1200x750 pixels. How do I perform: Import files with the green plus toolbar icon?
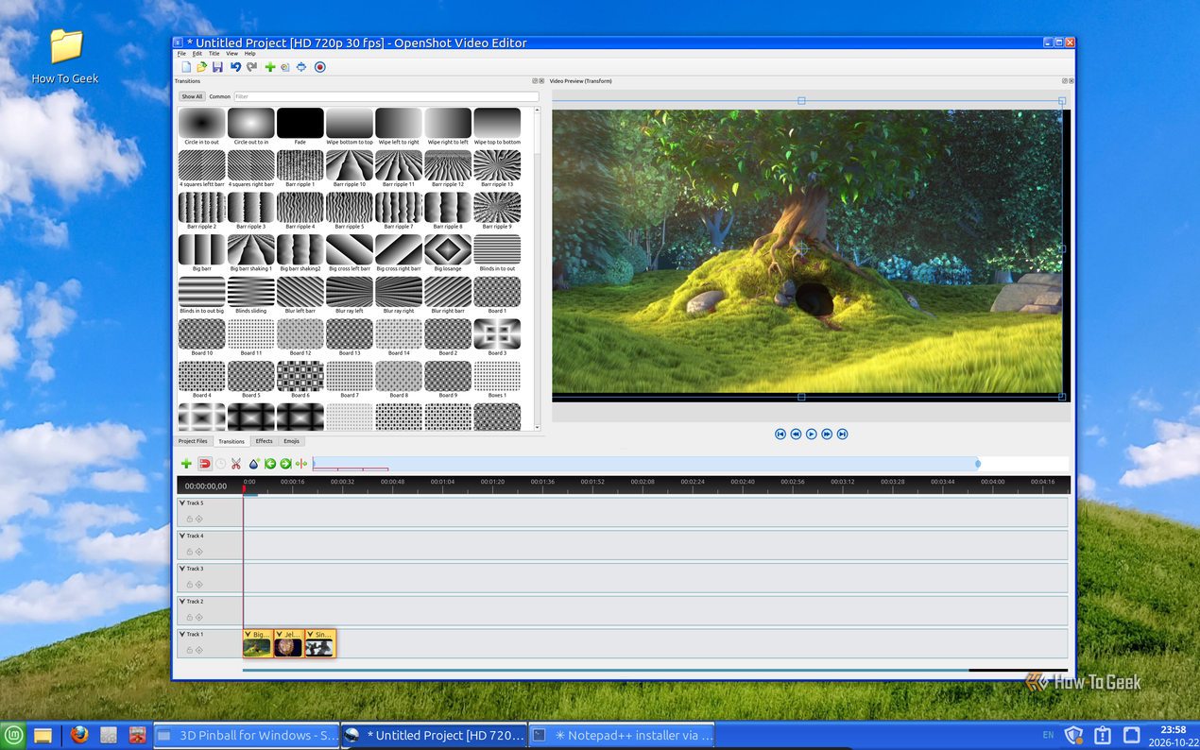pos(269,67)
